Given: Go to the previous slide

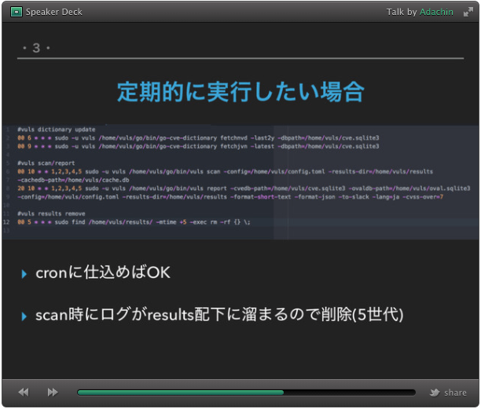Looking at the screenshot, I should coord(24,392).
